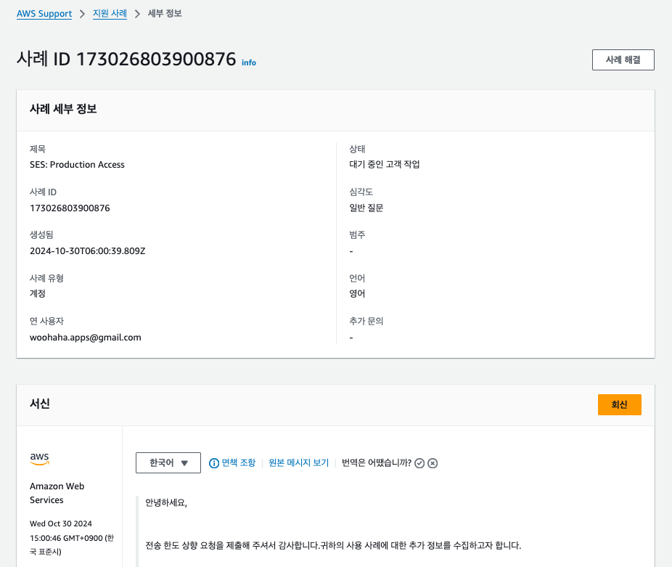Click the case type value 계정
This screenshot has width=672, height=567.
38,294
